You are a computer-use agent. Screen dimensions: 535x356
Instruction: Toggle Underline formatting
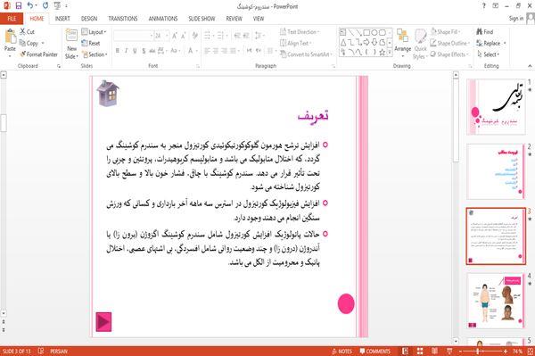(135, 51)
